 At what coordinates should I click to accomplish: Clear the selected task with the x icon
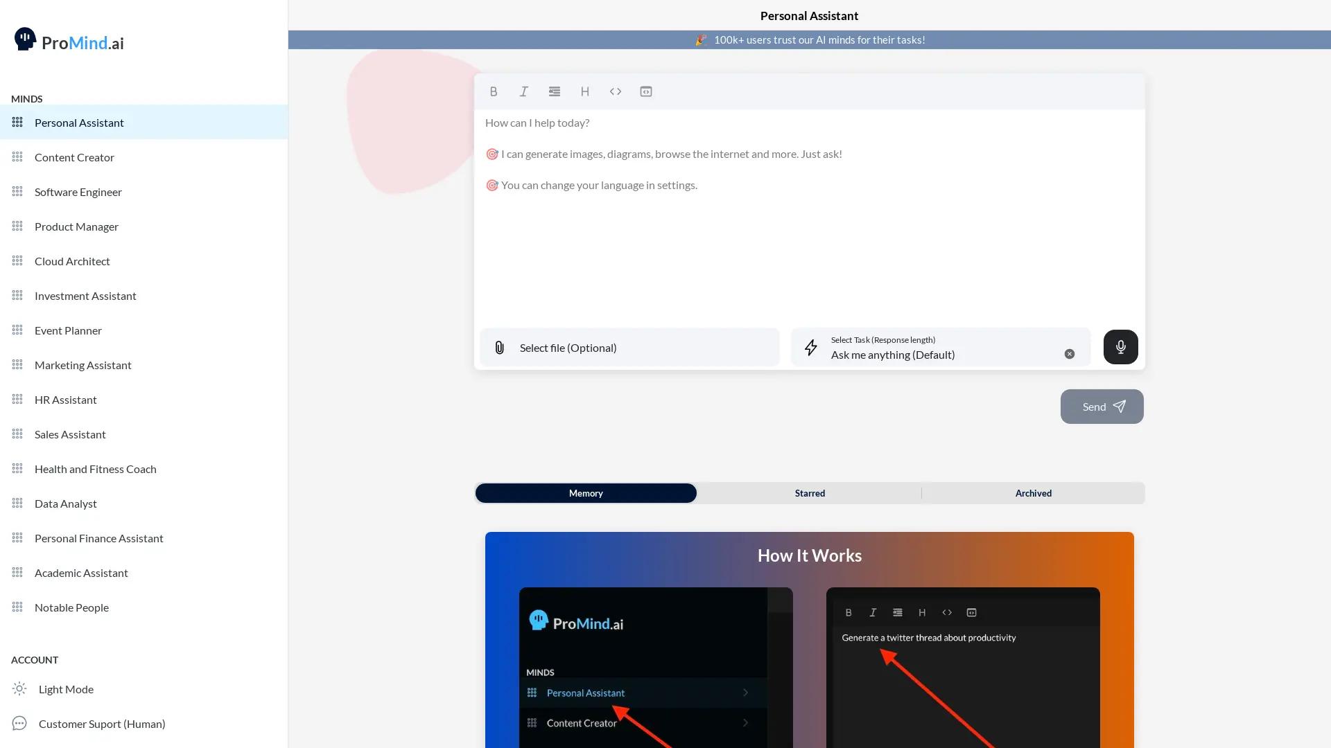click(1069, 353)
